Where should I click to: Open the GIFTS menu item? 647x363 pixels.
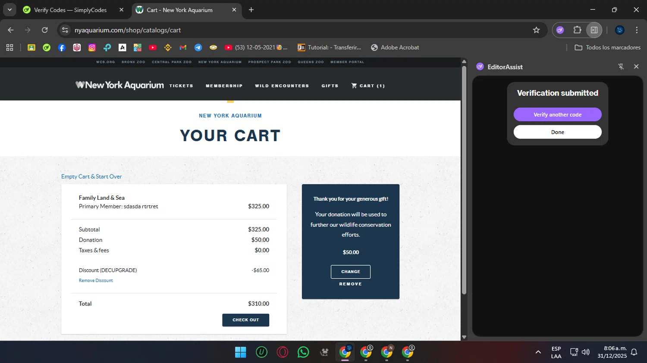click(330, 86)
